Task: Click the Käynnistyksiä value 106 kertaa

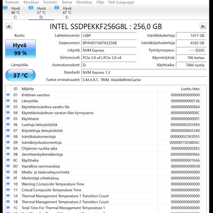Action: [x=191, y=58]
